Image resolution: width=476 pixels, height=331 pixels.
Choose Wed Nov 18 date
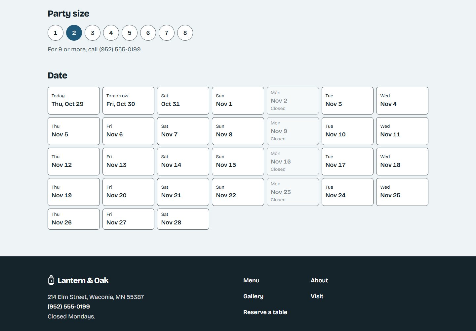[x=402, y=162]
